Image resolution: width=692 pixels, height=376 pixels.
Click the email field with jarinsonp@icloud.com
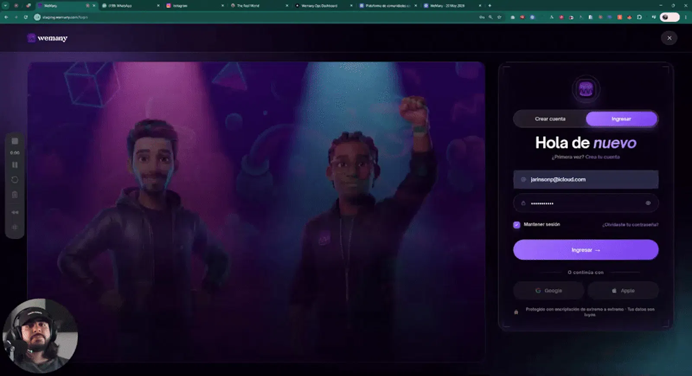click(586, 180)
